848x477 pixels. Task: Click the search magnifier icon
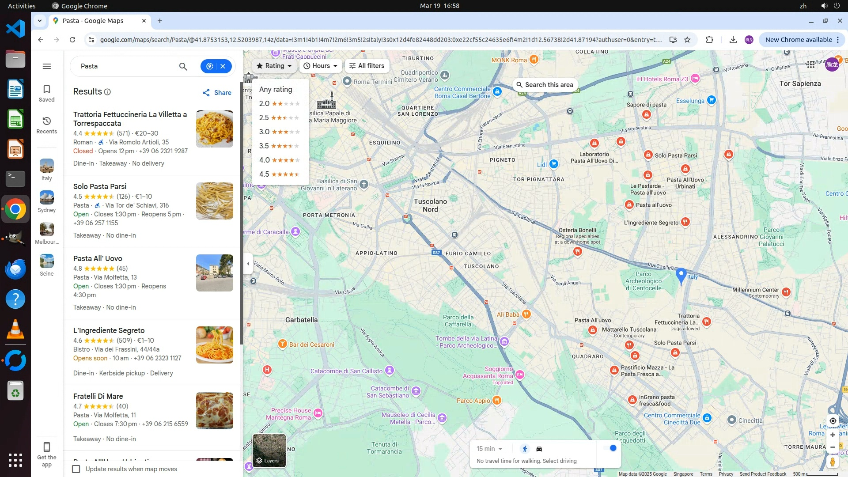tap(183, 66)
